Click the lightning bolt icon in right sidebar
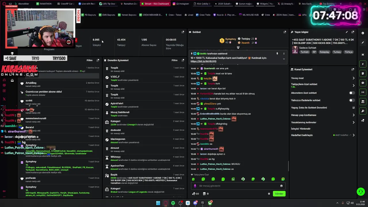The height and width of the screenshot is (207, 368). tap(363, 64)
